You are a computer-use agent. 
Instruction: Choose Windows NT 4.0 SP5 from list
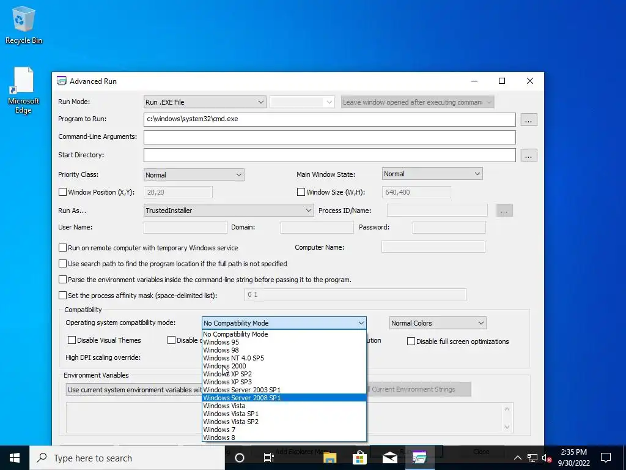pyautogui.click(x=284, y=358)
